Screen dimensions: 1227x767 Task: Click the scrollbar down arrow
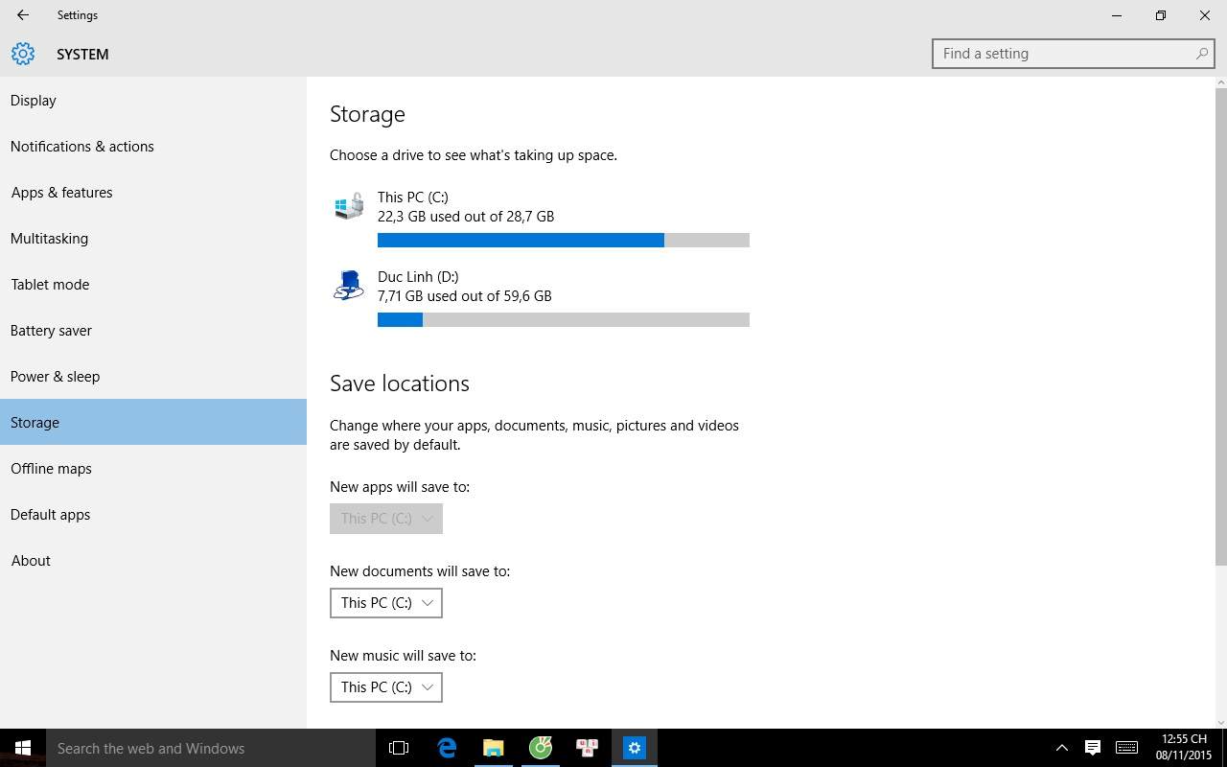click(1220, 722)
